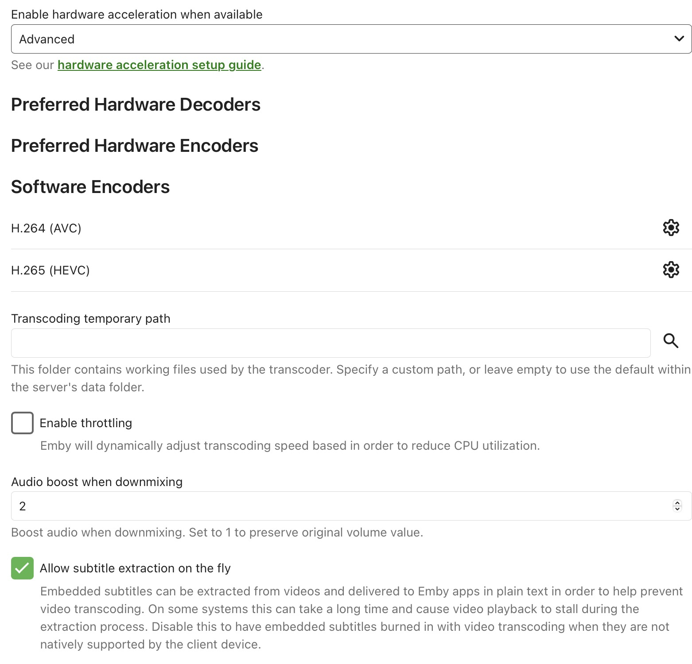Open the hardware acceleration Advanced dropdown
The width and height of the screenshot is (692, 664).
(351, 39)
